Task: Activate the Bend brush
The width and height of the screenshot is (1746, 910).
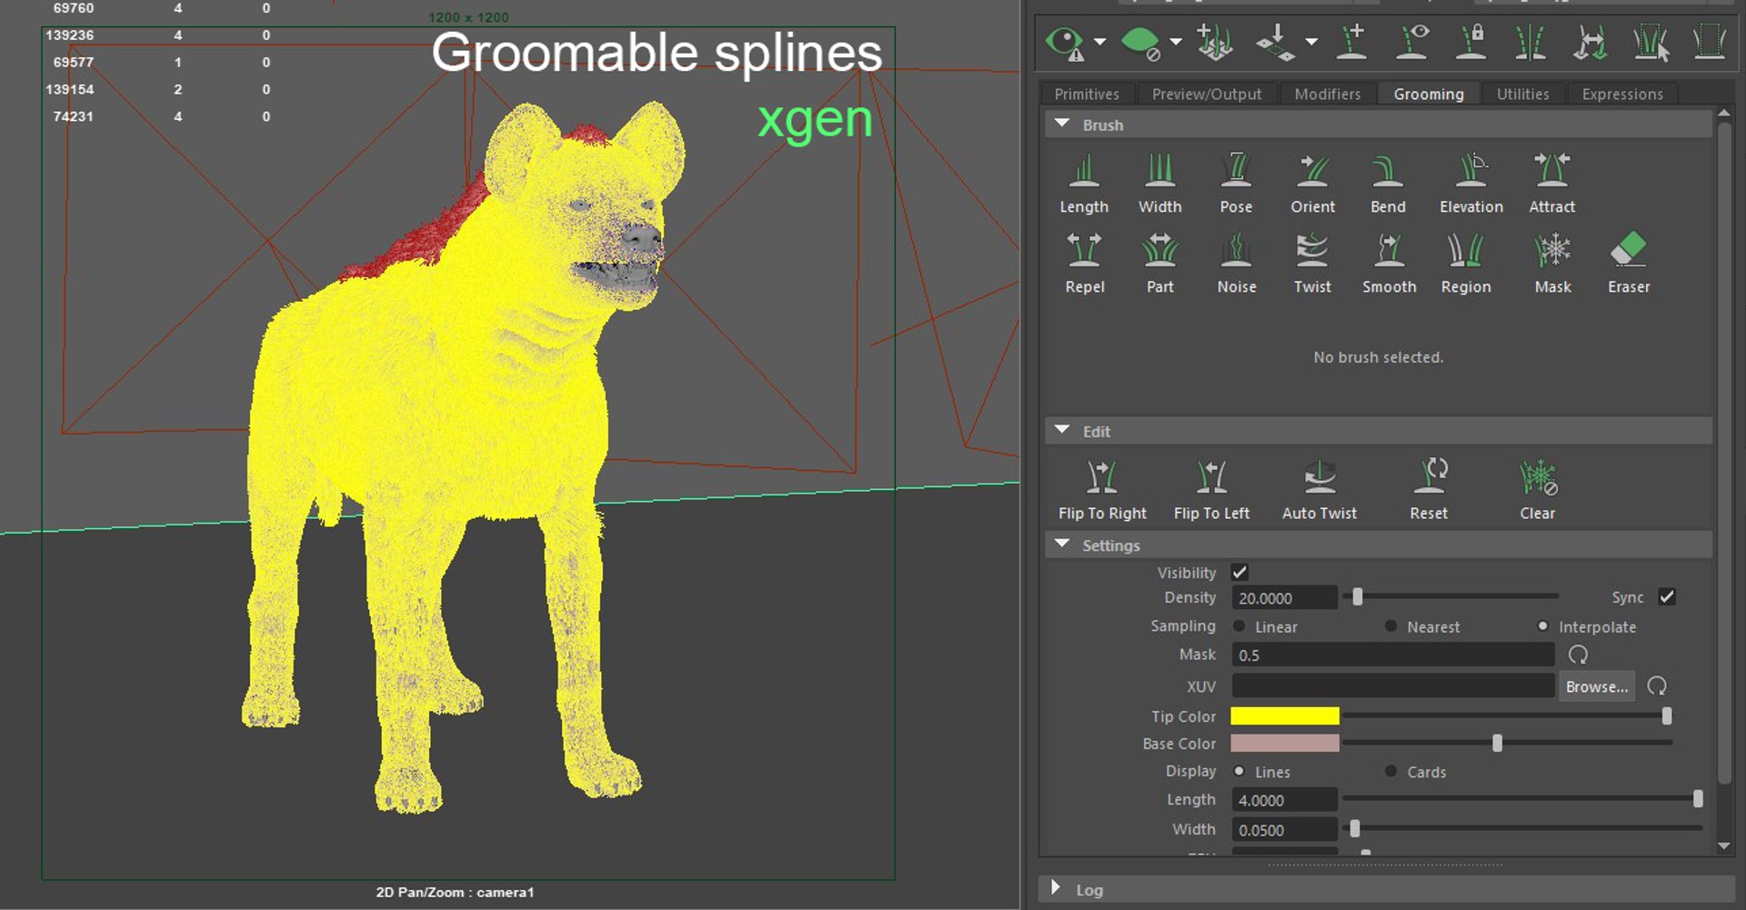Action: [x=1388, y=184]
